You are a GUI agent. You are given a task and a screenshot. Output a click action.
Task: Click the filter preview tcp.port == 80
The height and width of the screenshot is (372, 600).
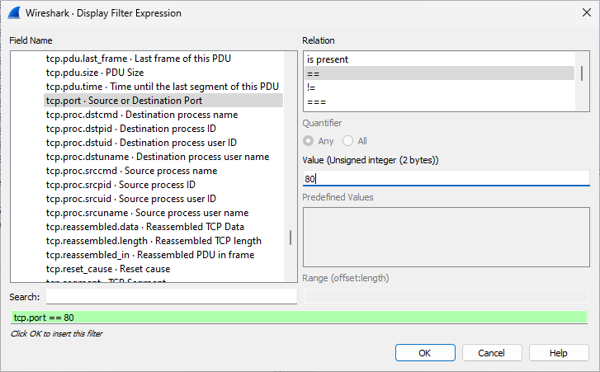tap(299, 318)
